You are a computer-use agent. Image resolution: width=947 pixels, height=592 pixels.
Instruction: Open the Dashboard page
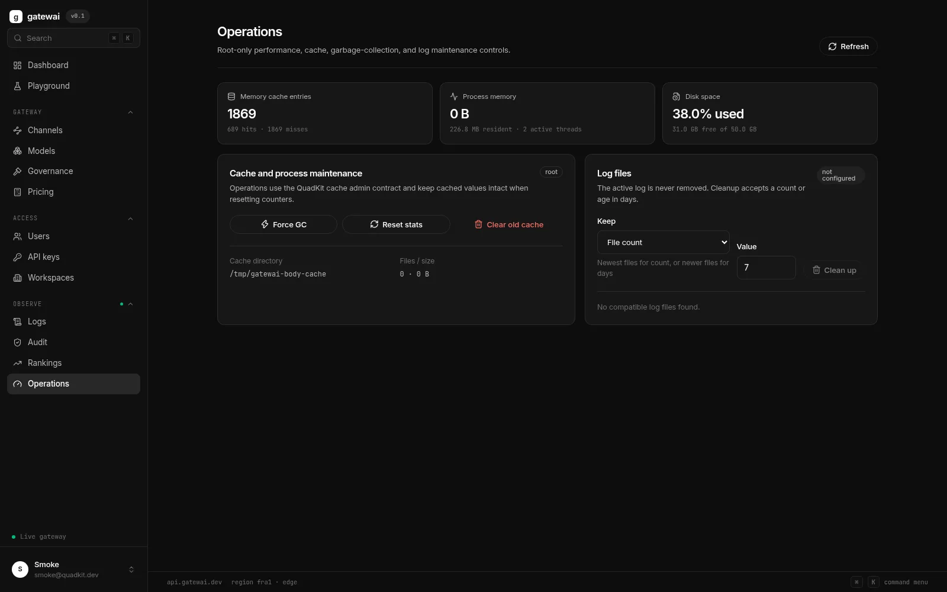coord(73,65)
